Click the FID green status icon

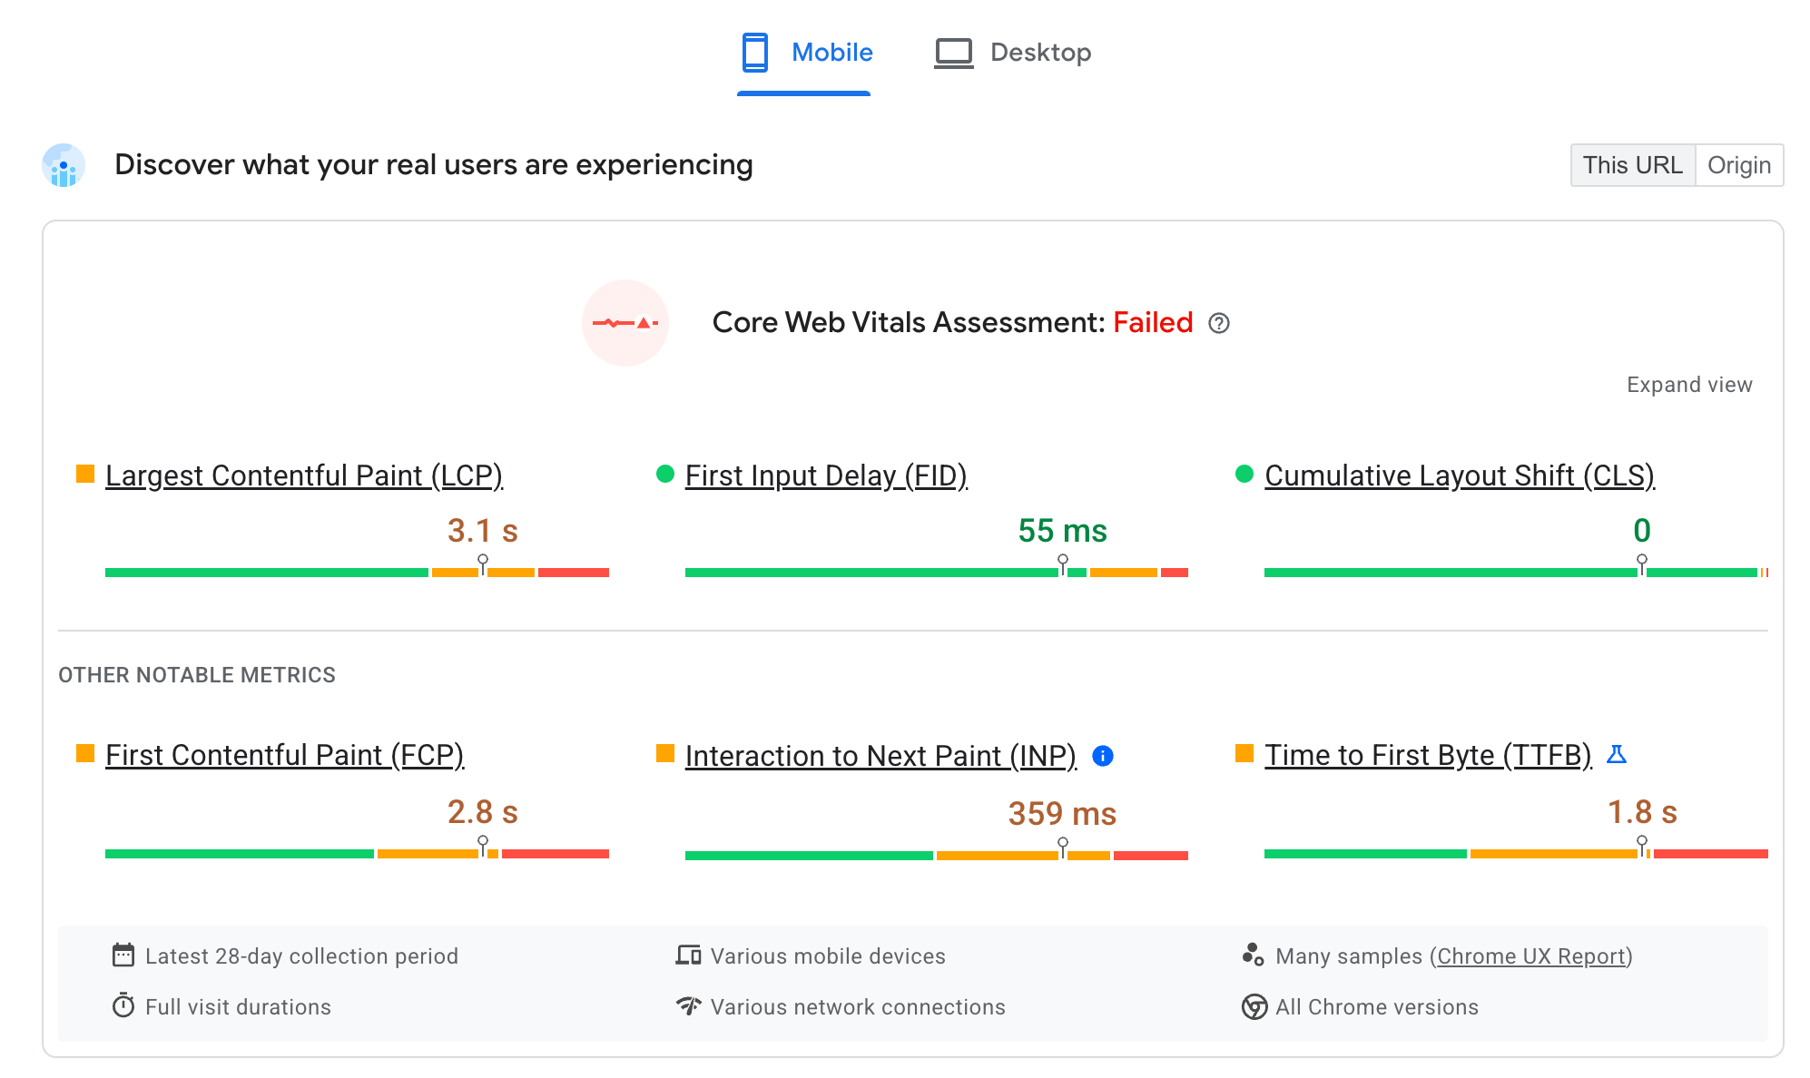(664, 475)
